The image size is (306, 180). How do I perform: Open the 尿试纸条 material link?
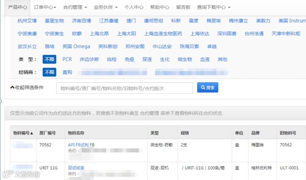(76, 168)
